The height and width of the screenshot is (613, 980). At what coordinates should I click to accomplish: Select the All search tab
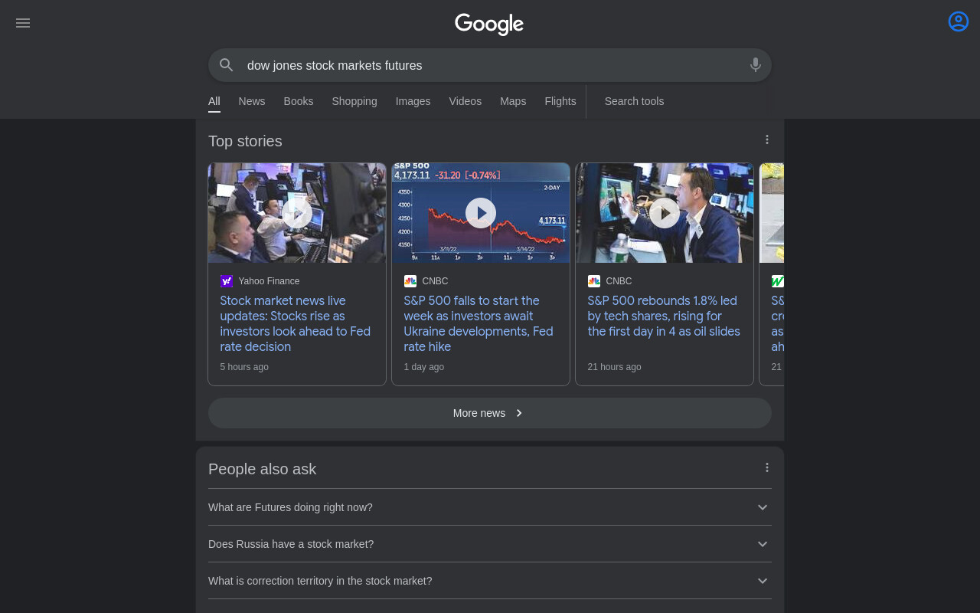point(214,101)
